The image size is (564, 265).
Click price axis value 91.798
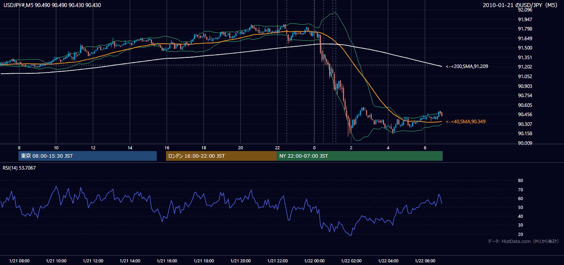[525, 29]
